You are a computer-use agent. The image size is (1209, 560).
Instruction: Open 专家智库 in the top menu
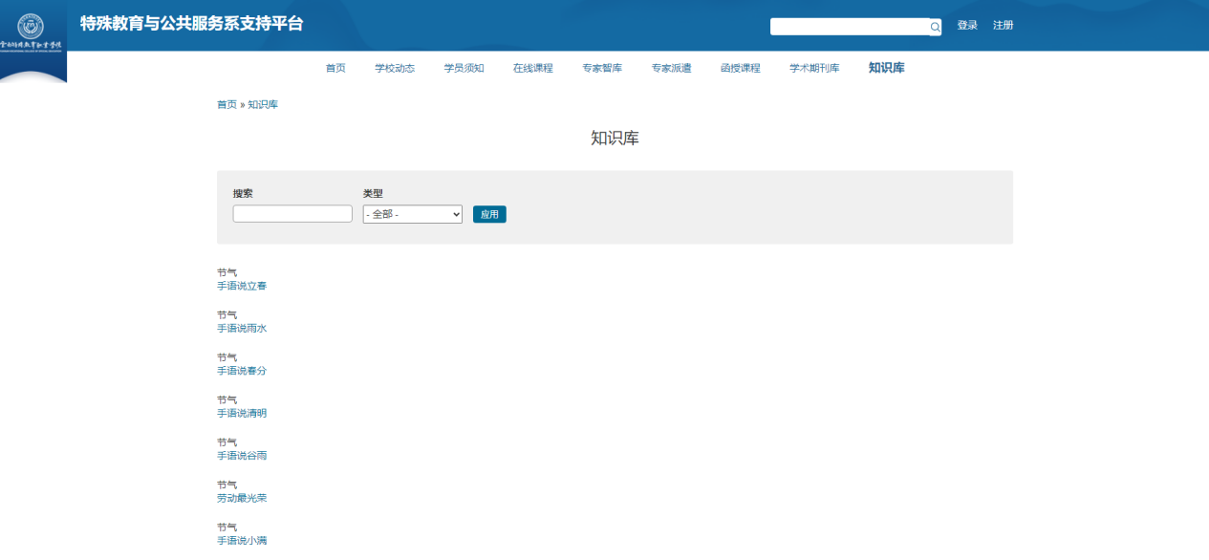602,68
